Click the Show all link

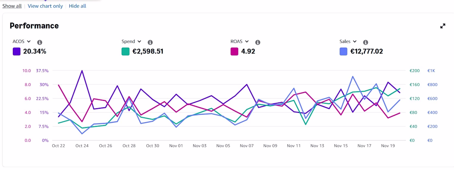12,6
